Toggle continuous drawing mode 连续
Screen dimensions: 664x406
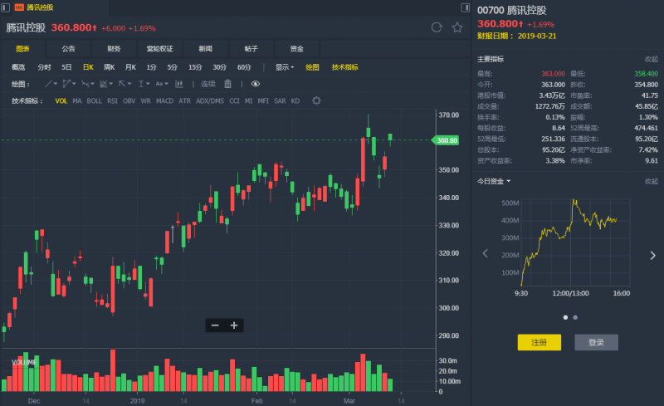208,84
